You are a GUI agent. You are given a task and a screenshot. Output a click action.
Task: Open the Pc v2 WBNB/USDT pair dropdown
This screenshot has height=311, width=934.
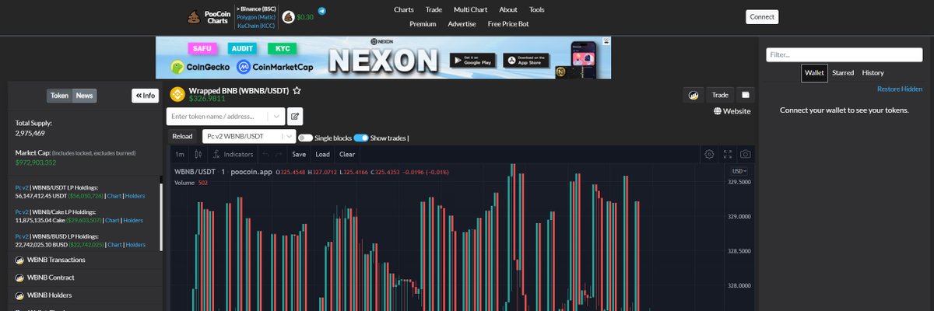[249, 136]
